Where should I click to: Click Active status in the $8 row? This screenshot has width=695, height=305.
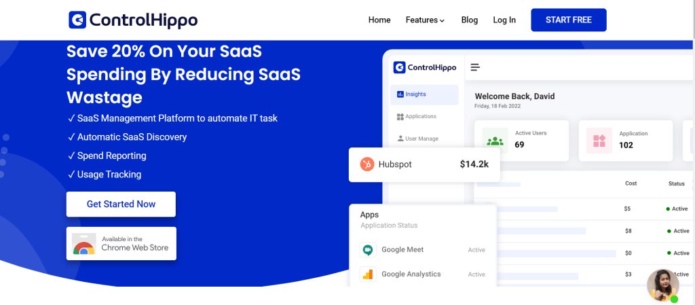678,231
